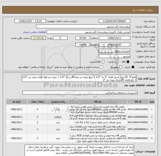Image resolution: width=161 pixels, height=156 pixels.
Task: Click the validity hour field 14:00
Action: pos(83,45)
